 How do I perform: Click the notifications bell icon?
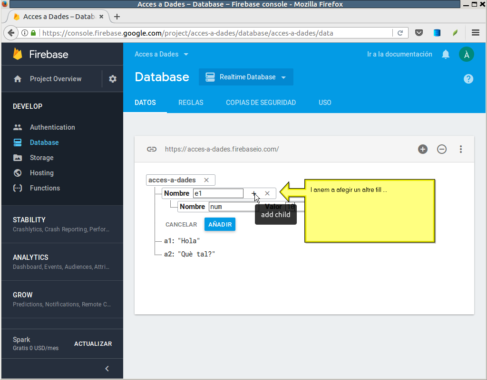(x=446, y=54)
